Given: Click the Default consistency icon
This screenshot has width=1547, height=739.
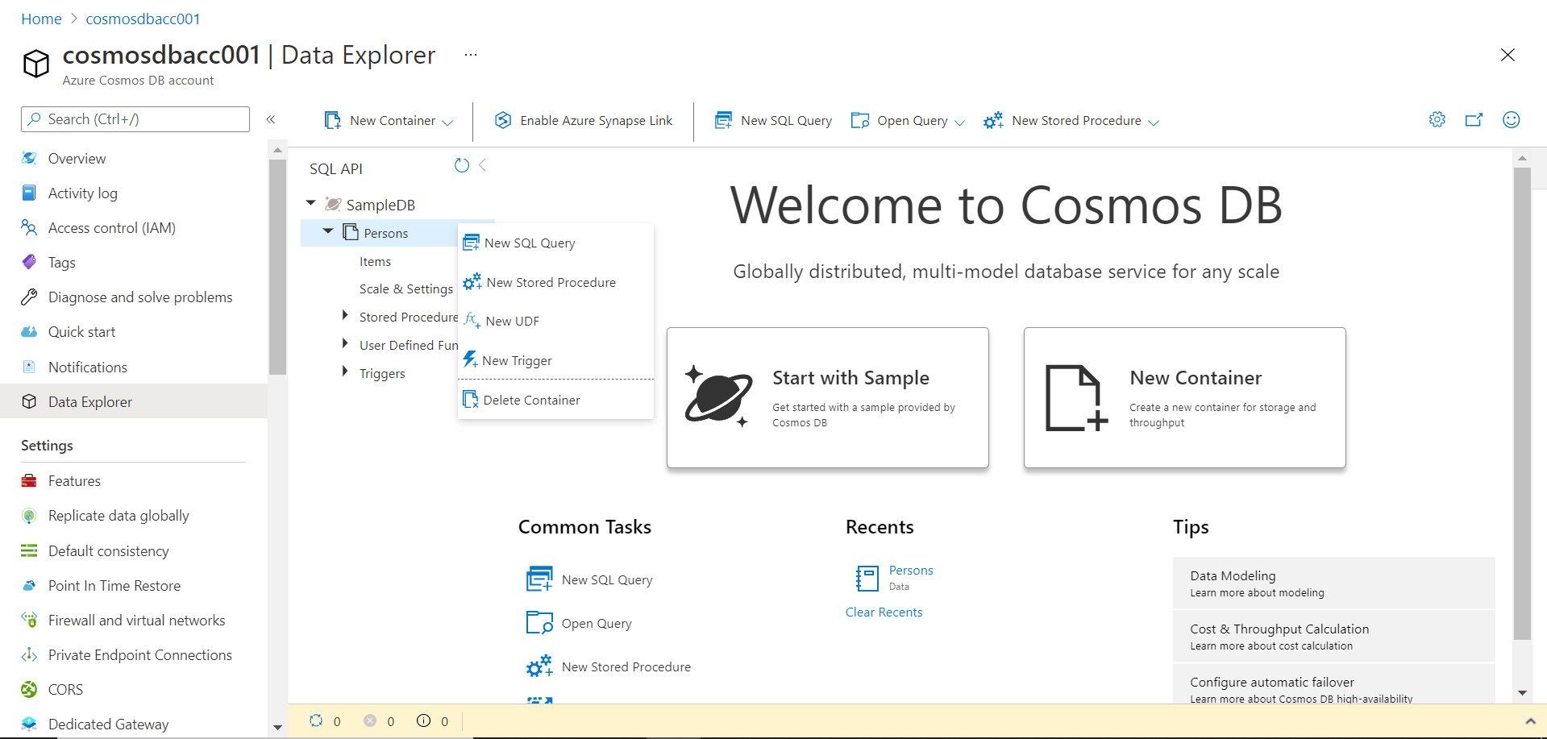Looking at the screenshot, I should 29,551.
